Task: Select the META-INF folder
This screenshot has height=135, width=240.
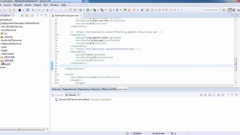Action: [x=9, y=57]
